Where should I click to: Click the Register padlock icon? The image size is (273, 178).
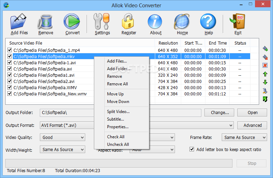click(x=128, y=21)
